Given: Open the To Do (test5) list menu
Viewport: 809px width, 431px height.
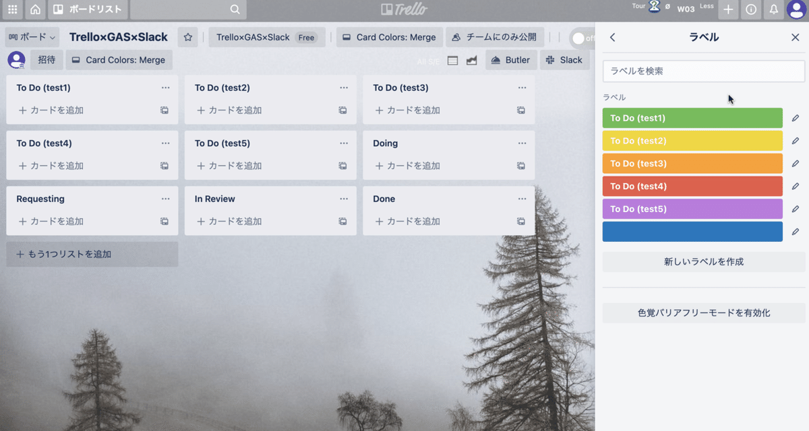Looking at the screenshot, I should pyautogui.click(x=344, y=143).
